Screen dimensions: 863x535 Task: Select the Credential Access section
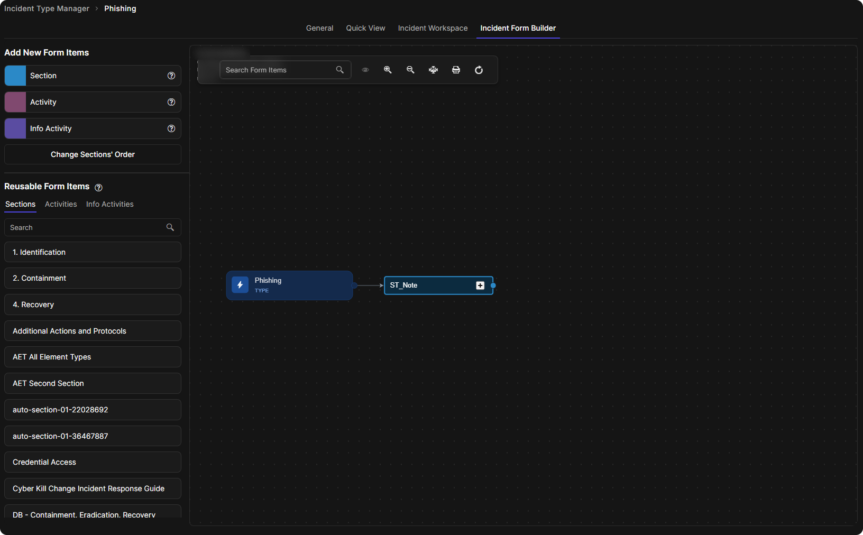tap(93, 462)
